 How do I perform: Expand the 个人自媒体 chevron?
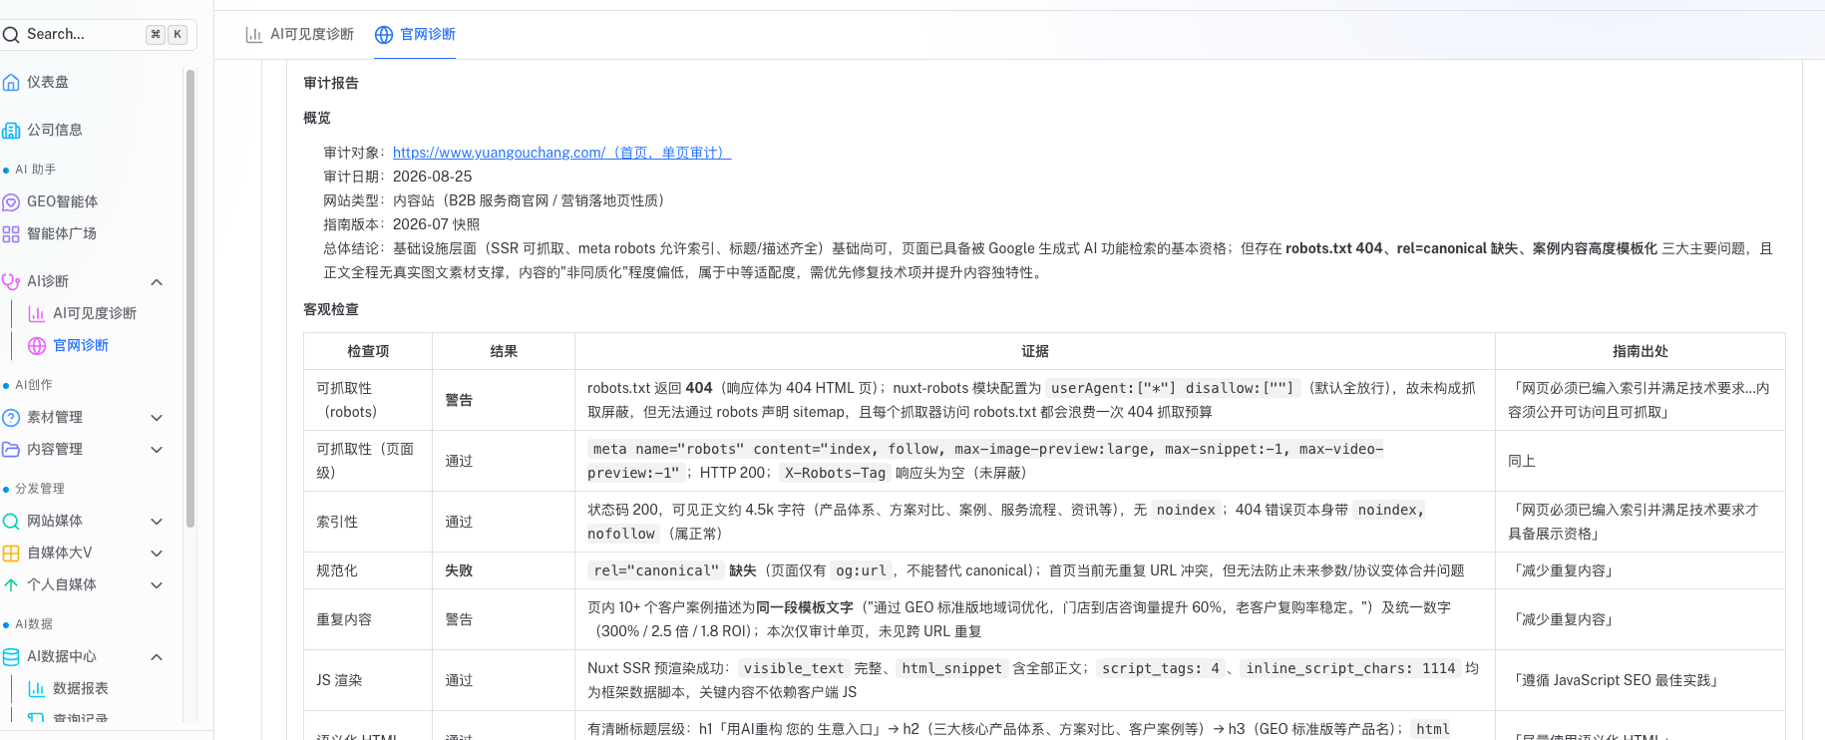[157, 584]
